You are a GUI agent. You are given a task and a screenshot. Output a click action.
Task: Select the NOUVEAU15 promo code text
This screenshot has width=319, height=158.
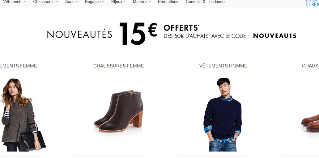(275, 36)
